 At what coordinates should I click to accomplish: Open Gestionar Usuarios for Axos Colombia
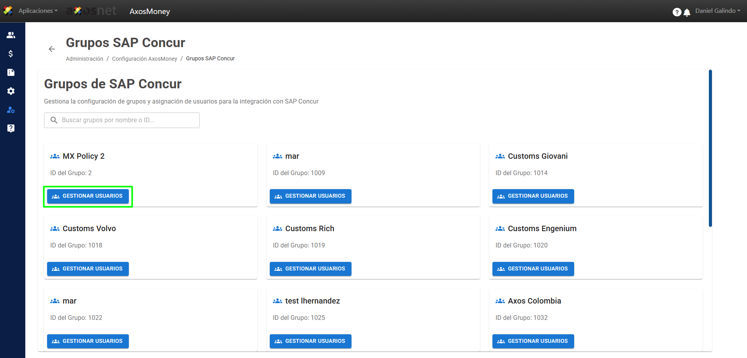pos(533,341)
